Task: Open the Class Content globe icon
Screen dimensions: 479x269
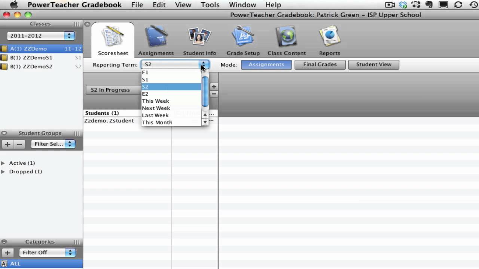Action: (x=287, y=37)
